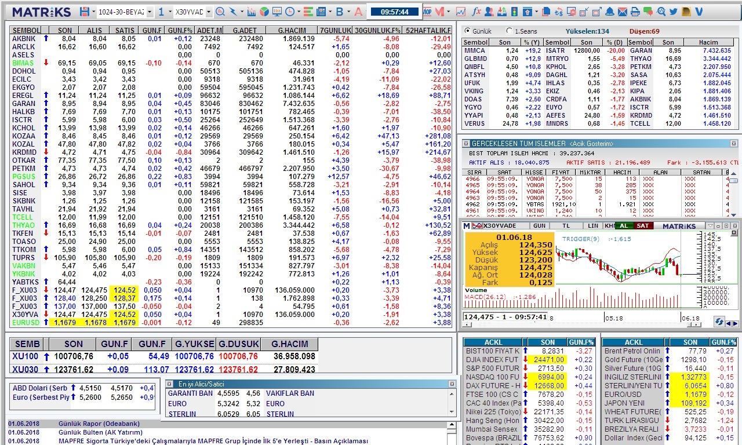Click the pie chart icon
The height and width of the screenshot is (445, 742).
[264, 12]
